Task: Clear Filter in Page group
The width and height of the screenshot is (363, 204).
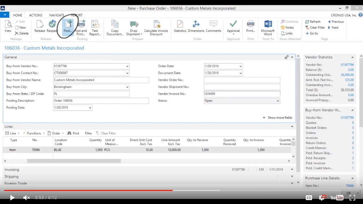Action: pos(315,27)
